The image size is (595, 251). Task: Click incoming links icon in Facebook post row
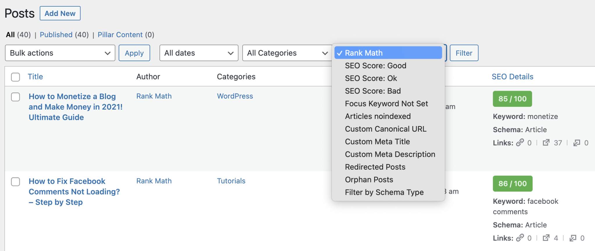point(573,238)
